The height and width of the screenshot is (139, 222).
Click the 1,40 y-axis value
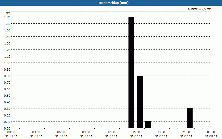pyautogui.click(x=7, y=37)
